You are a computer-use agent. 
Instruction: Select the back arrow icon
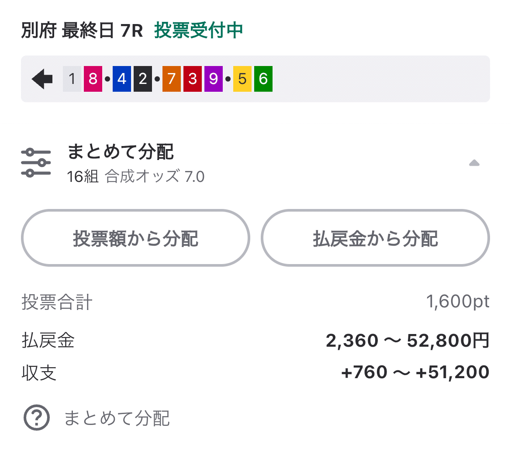tap(41, 79)
